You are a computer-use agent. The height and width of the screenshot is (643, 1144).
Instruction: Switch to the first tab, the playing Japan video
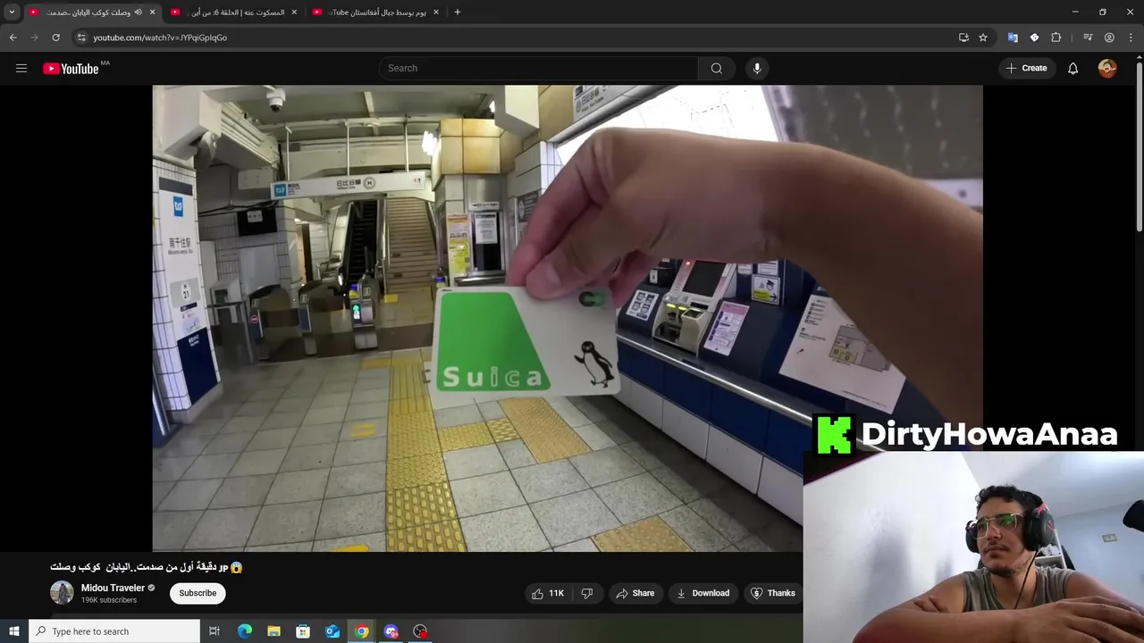[91, 13]
